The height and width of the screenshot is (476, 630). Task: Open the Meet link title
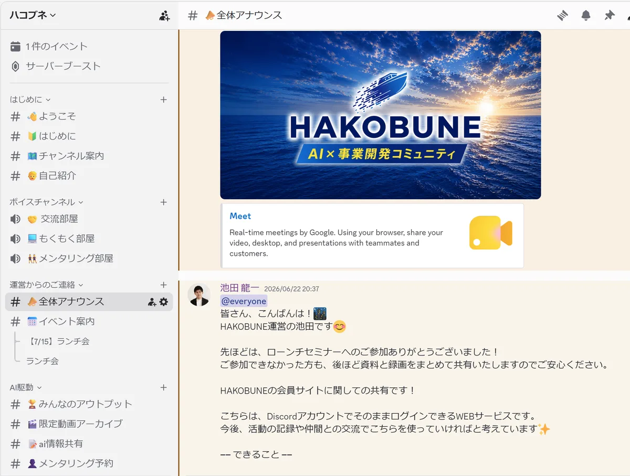pos(240,216)
